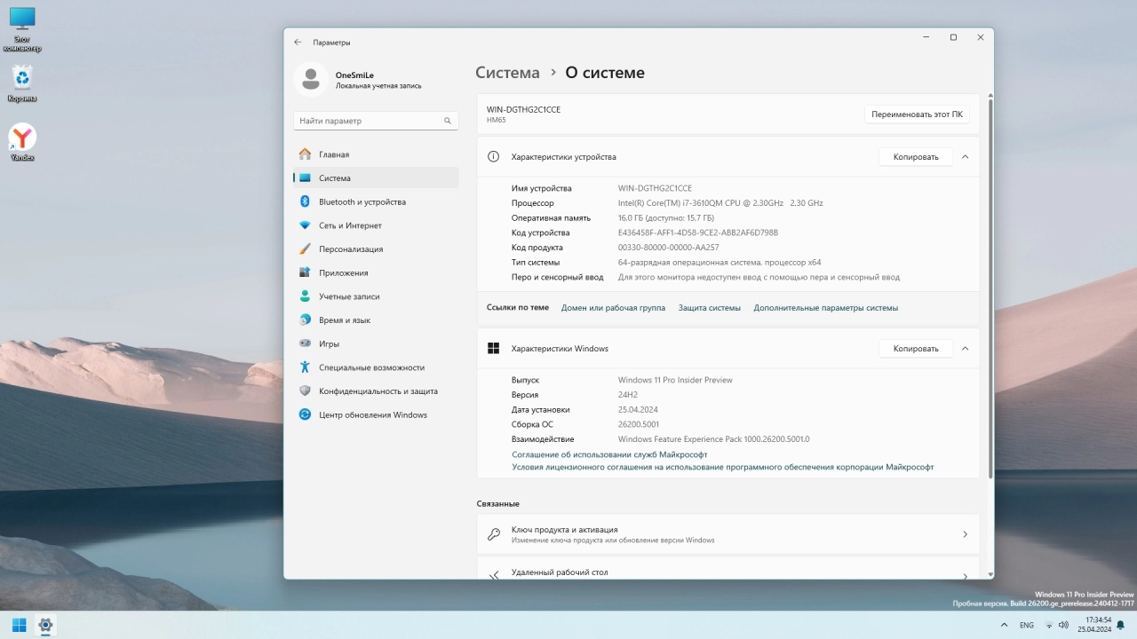Screen dimensions: 1137x639
Task: Open Центр обновления Windows page
Action: coord(376,414)
